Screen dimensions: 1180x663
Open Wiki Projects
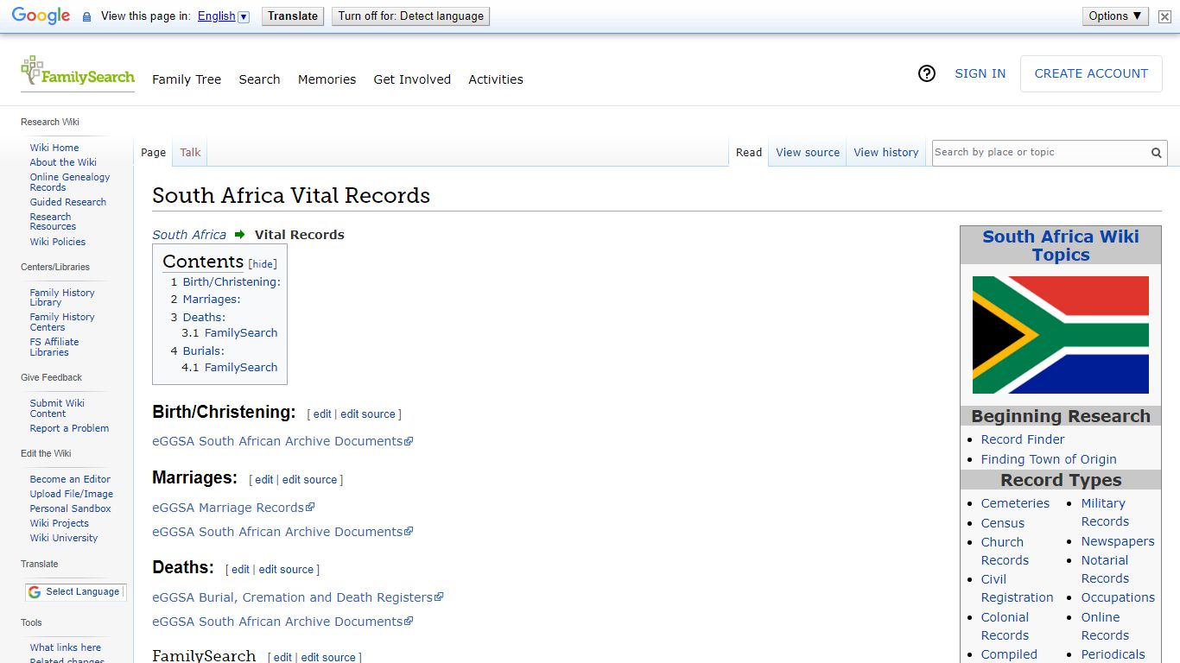tap(60, 523)
